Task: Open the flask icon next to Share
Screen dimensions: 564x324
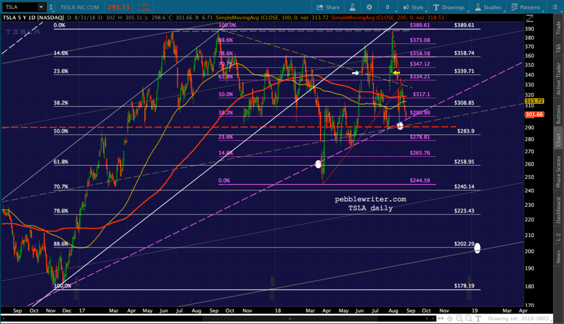Action: pos(352,7)
